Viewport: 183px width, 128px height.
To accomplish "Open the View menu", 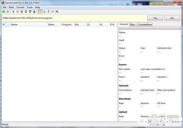I will click(11, 7).
